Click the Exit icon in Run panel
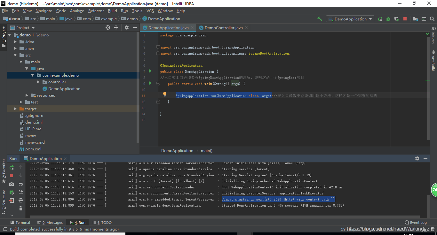This screenshot has width=437, height=235. coord(12,201)
